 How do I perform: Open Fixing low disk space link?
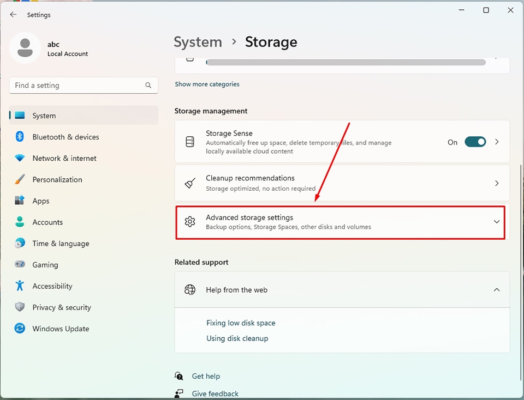pyautogui.click(x=241, y=323)
